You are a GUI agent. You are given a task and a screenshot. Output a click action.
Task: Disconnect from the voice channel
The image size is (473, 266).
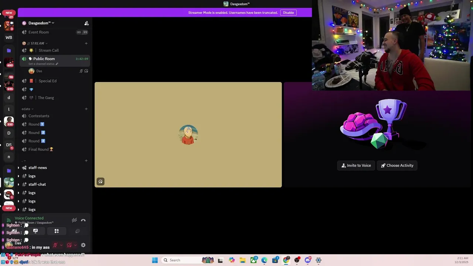tap(83, 220)
